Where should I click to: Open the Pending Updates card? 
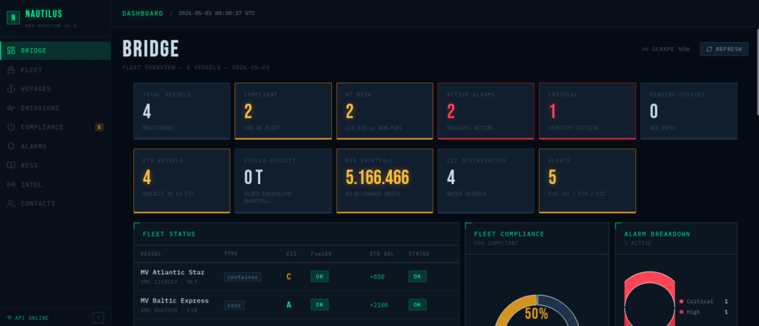pyautogui.click(x=689, y=111)
